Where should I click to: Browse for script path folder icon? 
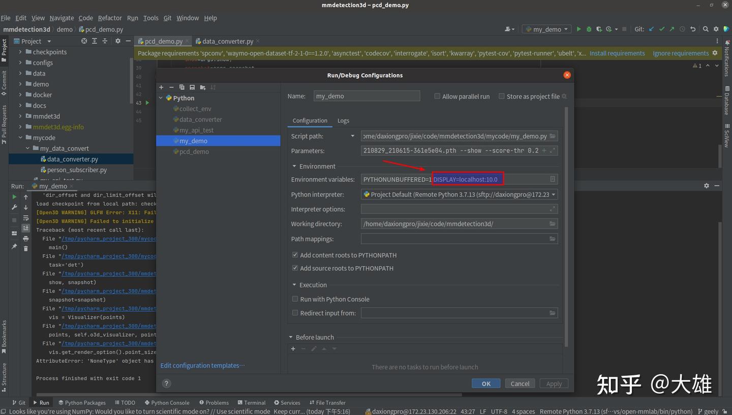coord(553,136)
